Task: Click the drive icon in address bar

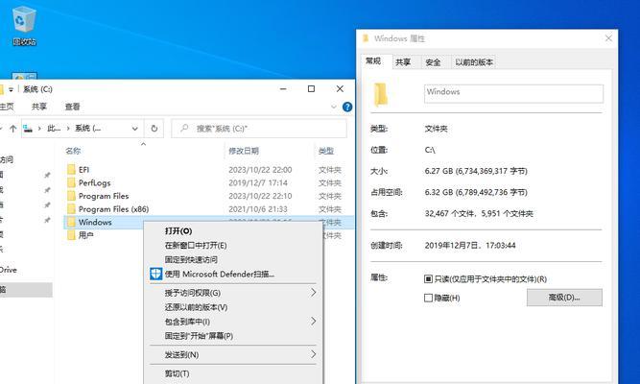Action: pyautogui.click(x=28, y=129)
